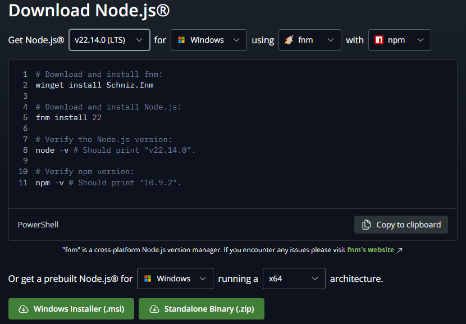Click the PowerShell label below the code
This screenshot has height=324, width=466.
(38, 225)
